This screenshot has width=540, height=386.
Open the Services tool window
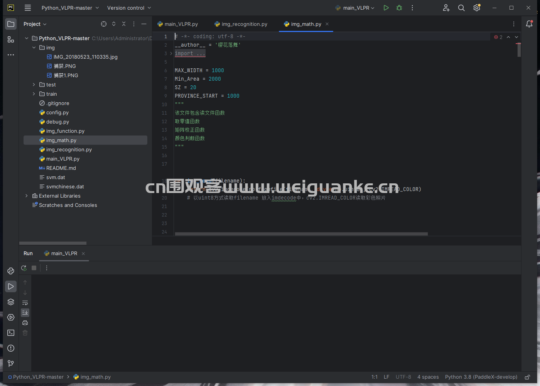tap(11, 317)
